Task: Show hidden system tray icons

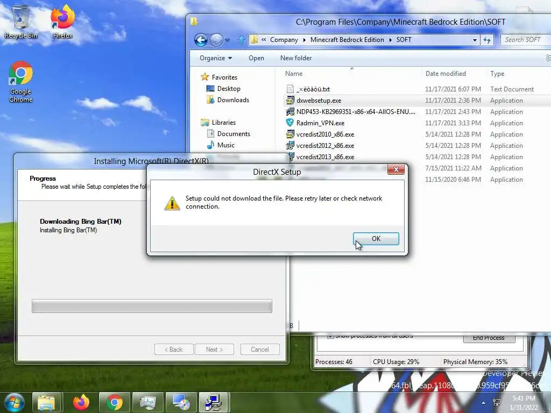Action: point(484,403)
